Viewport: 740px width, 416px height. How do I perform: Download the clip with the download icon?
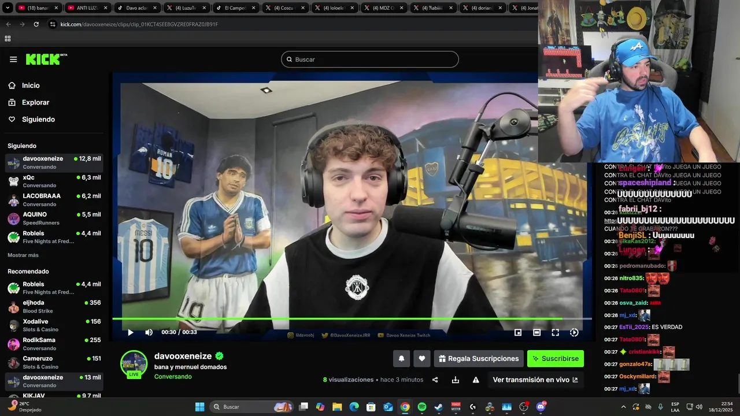[x=456, y=380]
